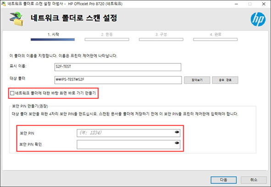Select the 3. 구성 step indicator
Image resolution: width=271 pixels, height=187 pixels.
coord(161,34)
